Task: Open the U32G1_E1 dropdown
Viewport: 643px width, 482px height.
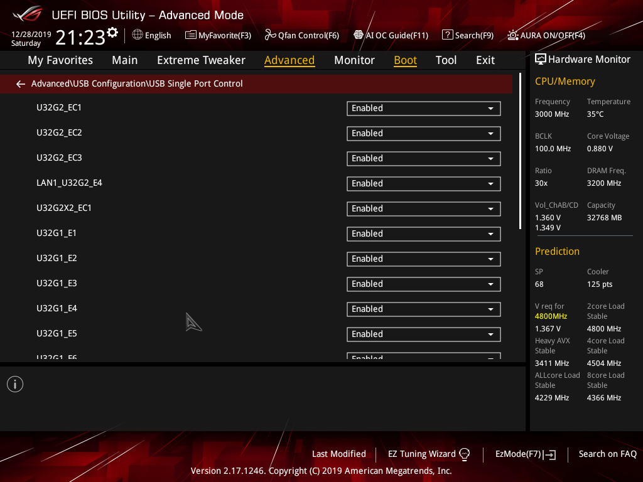Action: [424, 234]
